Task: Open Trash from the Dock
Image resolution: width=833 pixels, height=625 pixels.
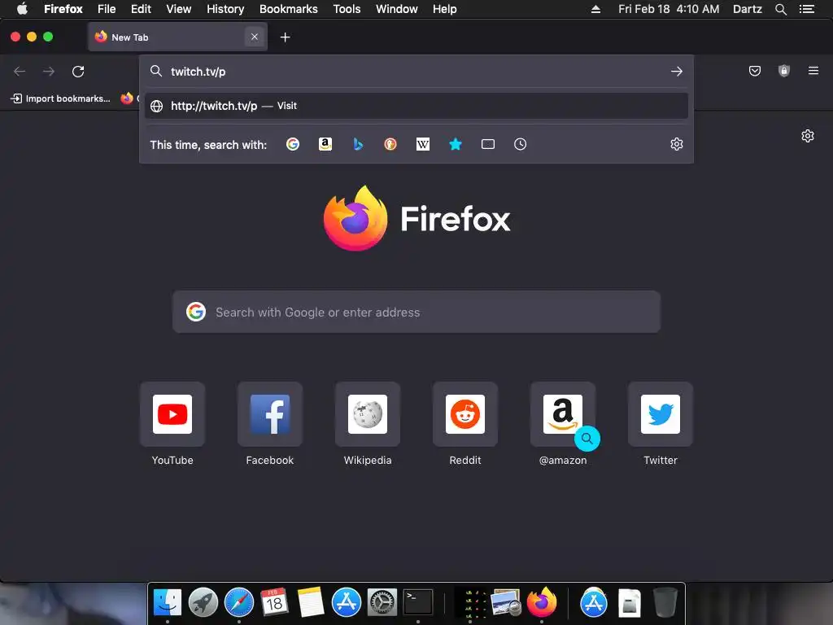Action: 665,603
